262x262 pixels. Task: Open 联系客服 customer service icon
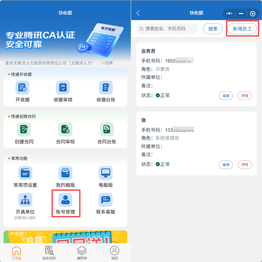[105, 200]
